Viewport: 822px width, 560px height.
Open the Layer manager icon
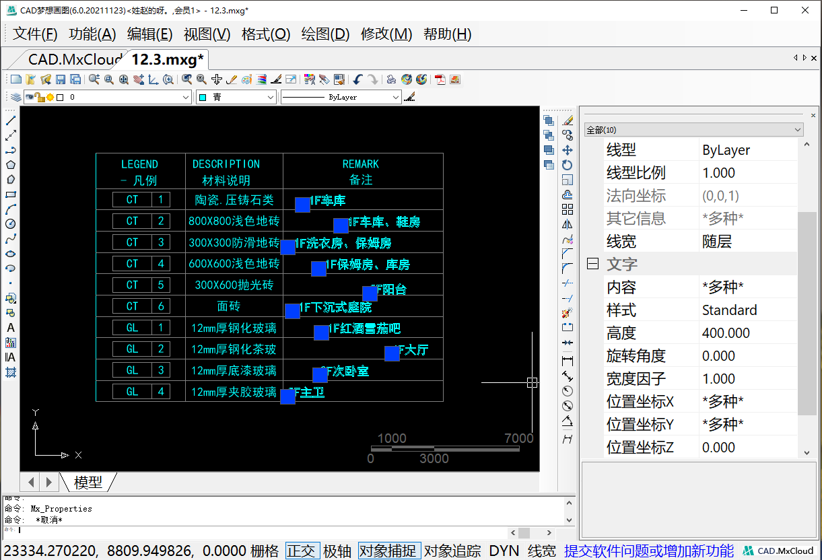[15, 98]
